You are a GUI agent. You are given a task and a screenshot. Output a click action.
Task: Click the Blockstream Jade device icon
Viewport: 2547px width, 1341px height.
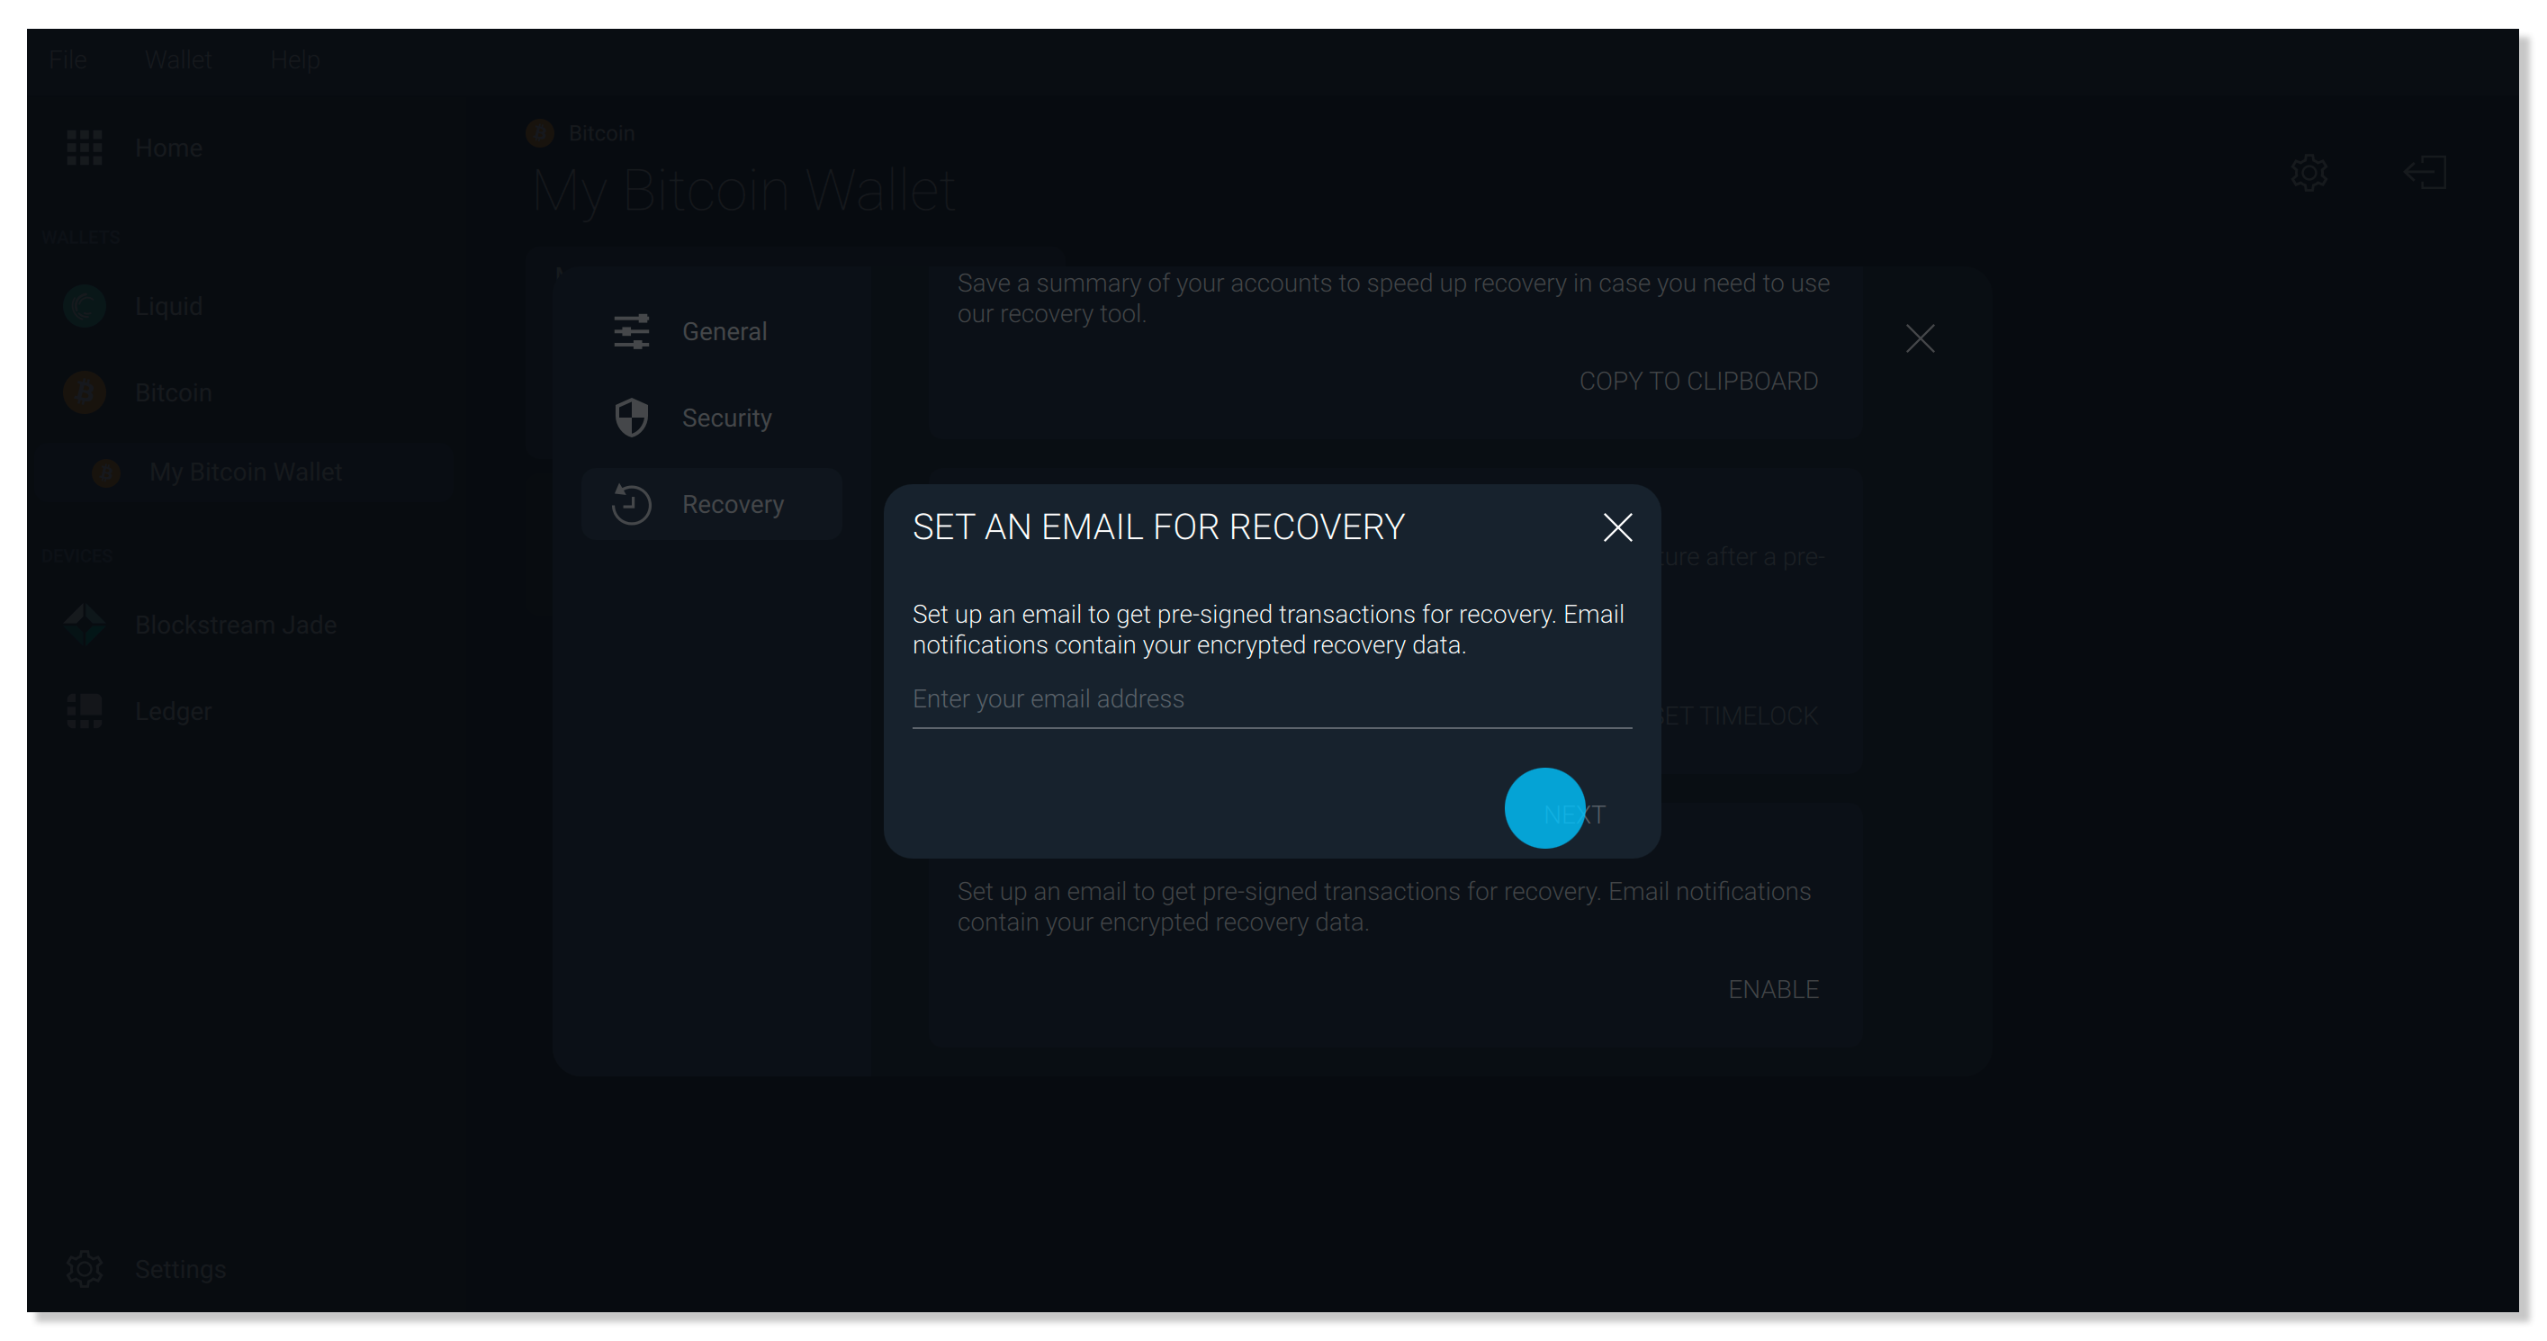(84, 624)
